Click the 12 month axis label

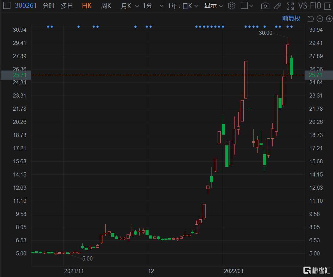pos(151,271)
